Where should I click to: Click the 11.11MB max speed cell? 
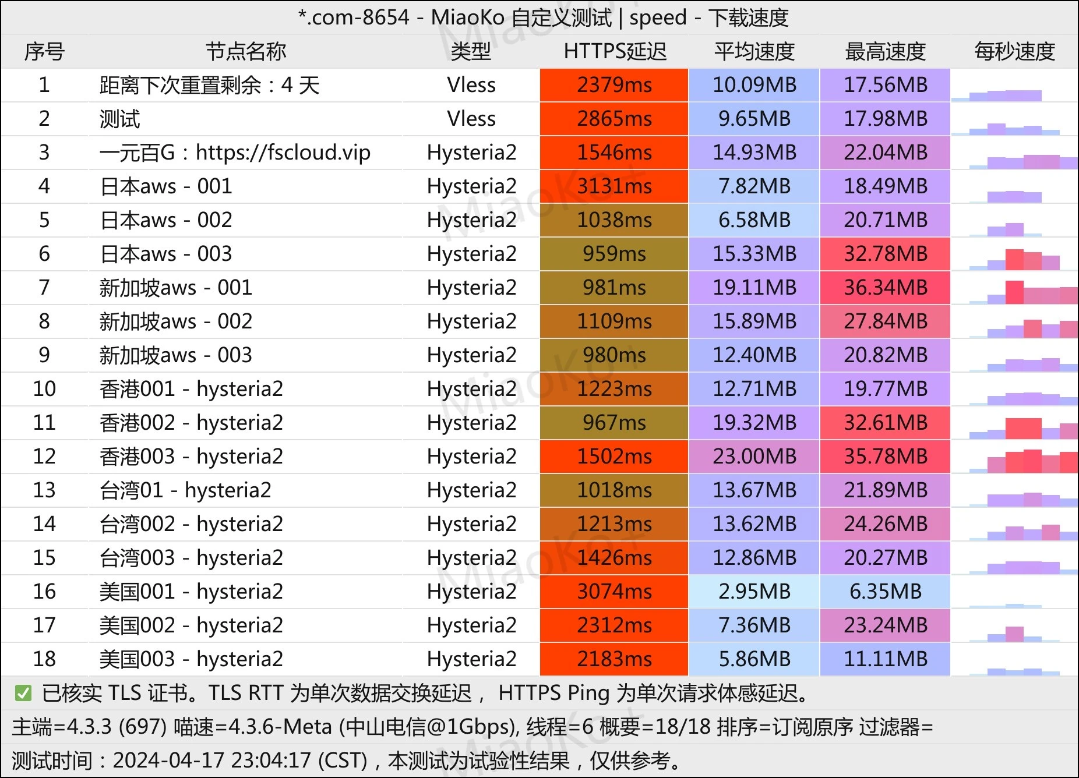coord(886,659)
